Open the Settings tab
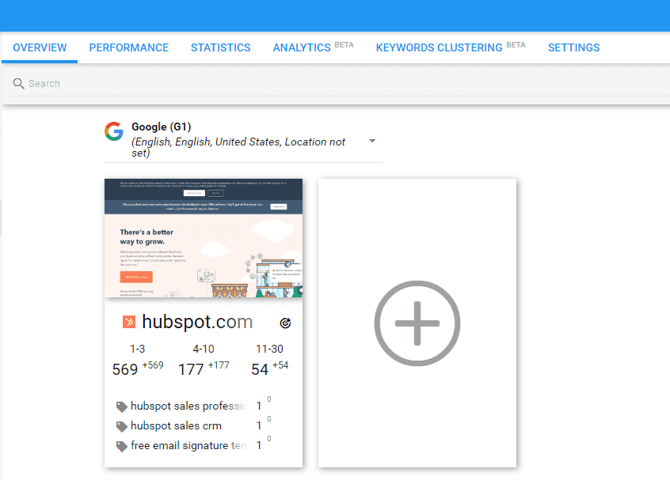This screenshot has height=480, width=670. [573, 47]
